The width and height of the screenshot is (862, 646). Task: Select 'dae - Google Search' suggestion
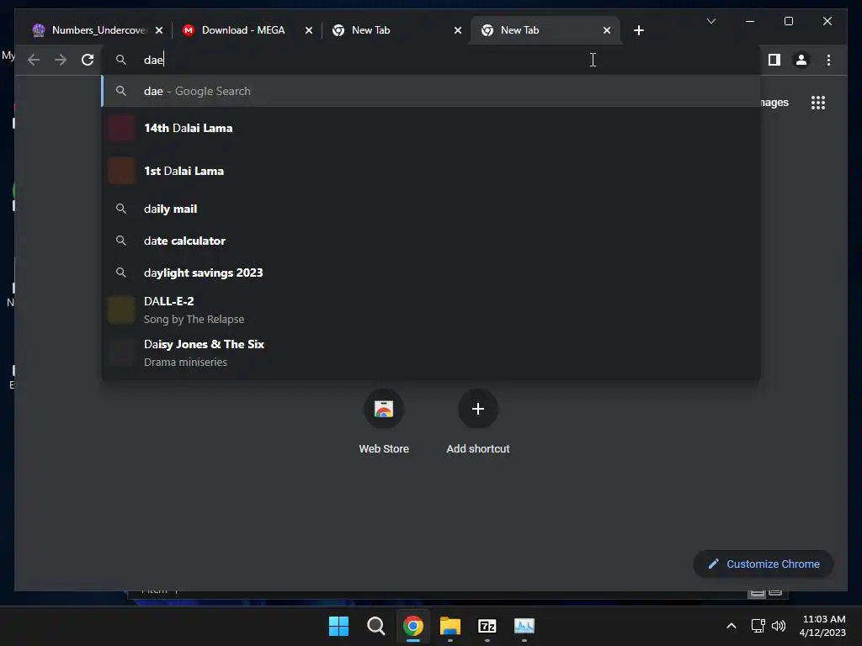pyautogui.click(x=431, y=91)
